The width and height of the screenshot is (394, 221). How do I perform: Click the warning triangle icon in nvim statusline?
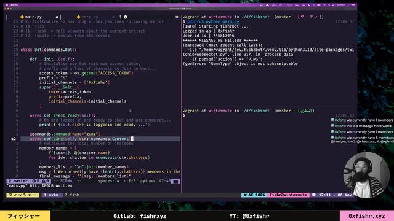click(x=43, y=181)
